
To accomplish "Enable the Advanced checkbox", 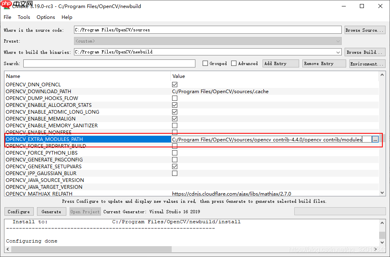I will click(234, 63).
